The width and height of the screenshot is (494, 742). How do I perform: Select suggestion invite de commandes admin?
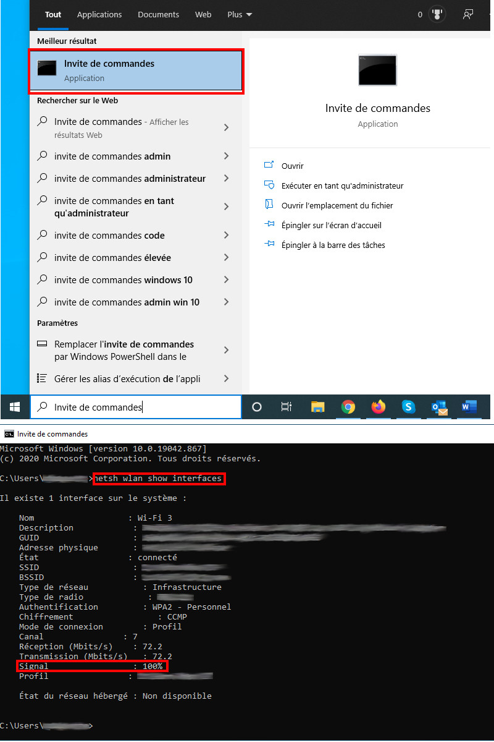112,156
